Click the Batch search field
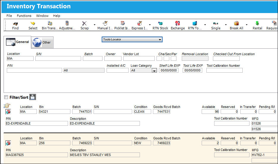The width and height of the screenshot is (278, 164). [x=93, y=58]
